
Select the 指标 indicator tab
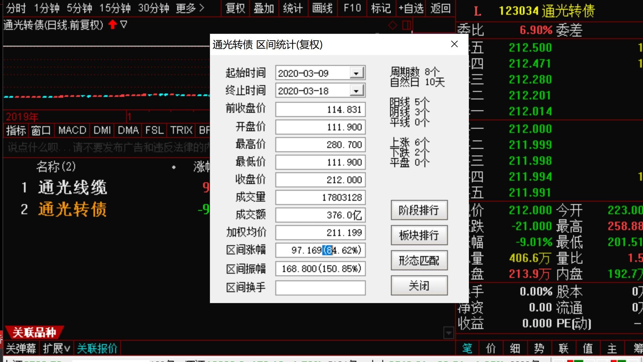point(16,130)
